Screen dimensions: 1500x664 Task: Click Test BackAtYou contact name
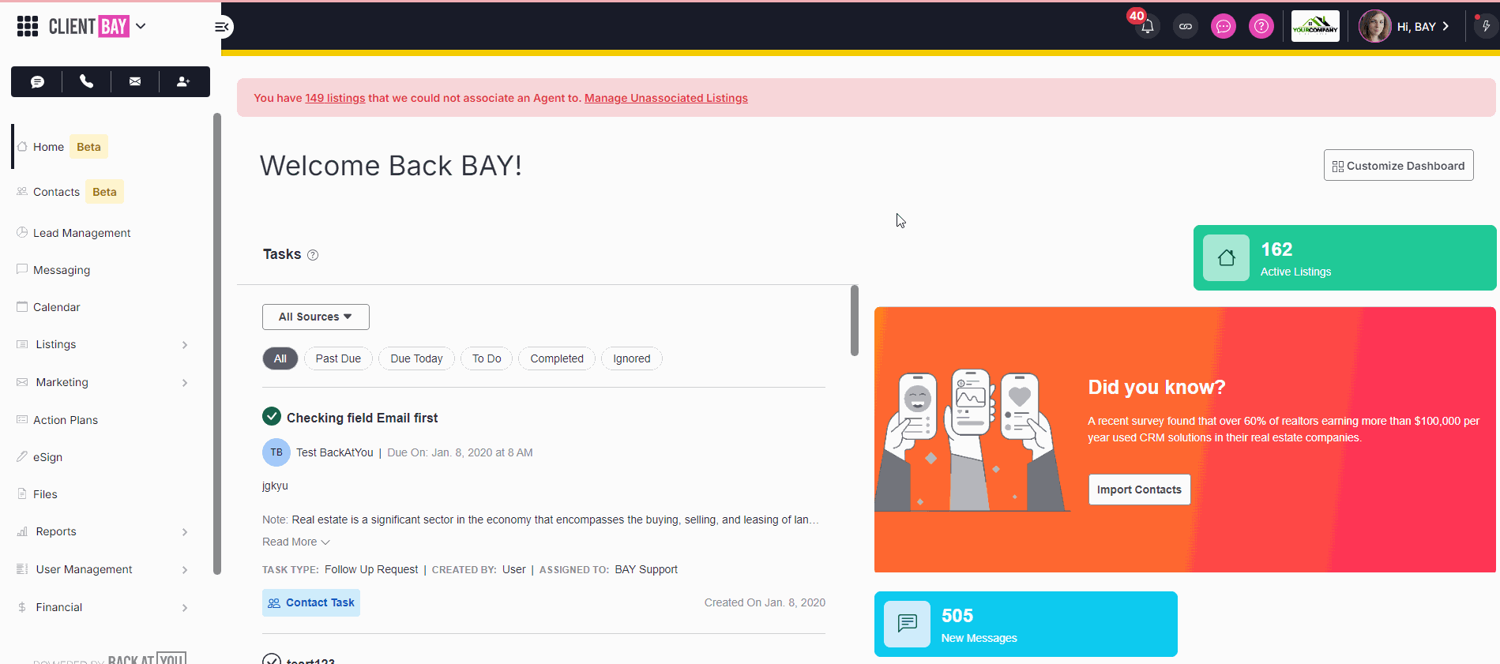(x=334, y=452)
